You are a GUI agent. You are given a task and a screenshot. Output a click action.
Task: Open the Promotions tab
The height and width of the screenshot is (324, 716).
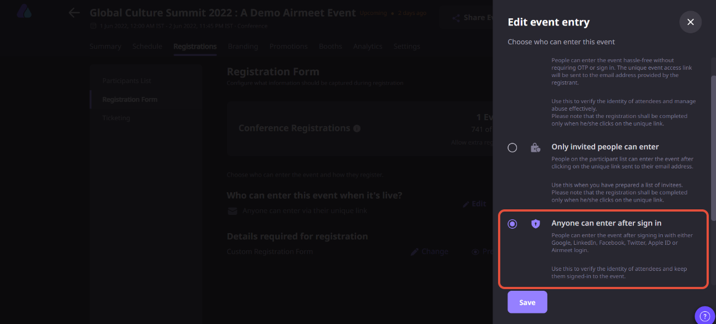(x=288, y=47)
